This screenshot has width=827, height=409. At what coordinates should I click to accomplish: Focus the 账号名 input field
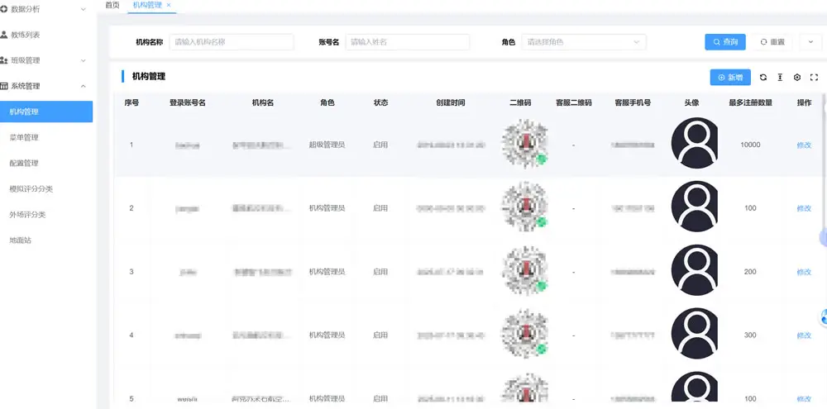pos(407,42)
